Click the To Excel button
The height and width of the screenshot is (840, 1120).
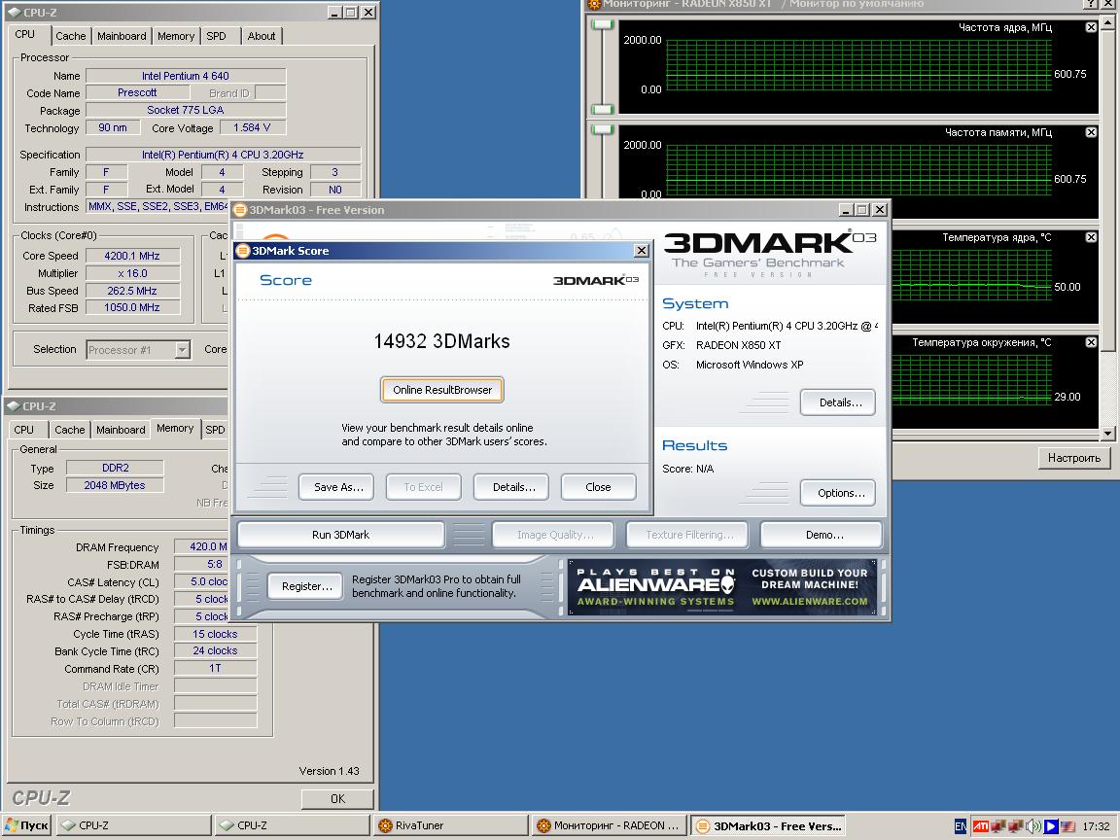pos(423,487)
